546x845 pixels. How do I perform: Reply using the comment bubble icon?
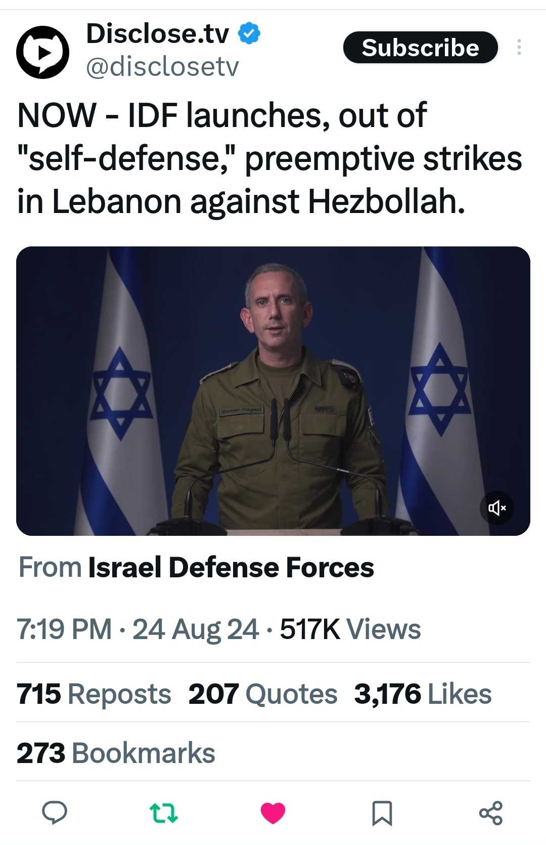(x=55, y=813)
